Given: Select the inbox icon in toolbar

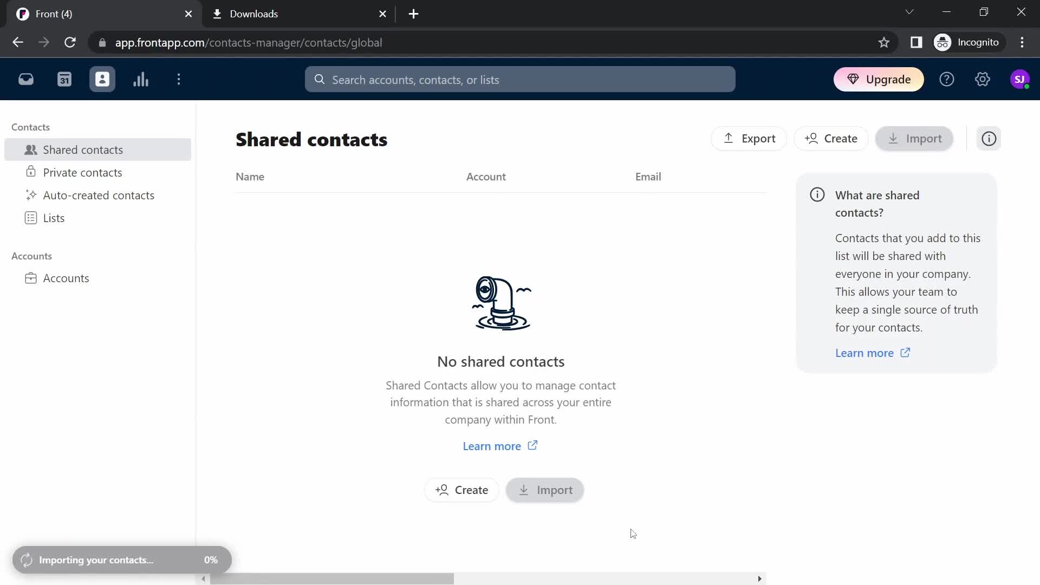Looking at the screenshot, I should pyautogui.click(x=27, y=79).
